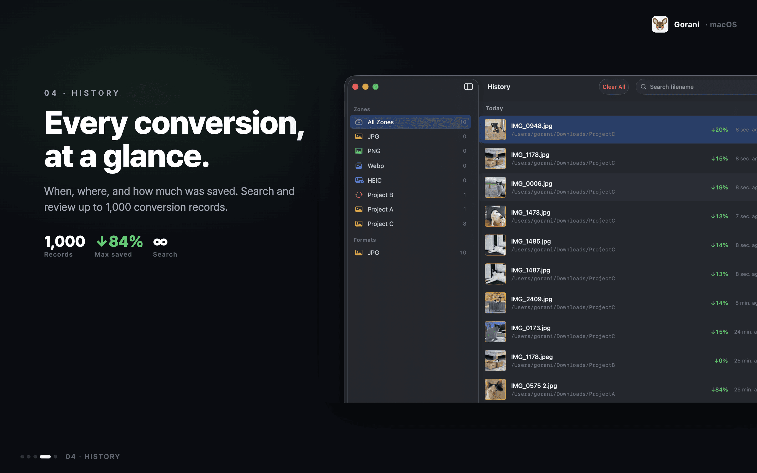Click the Project C count 8
This screenshot has height=473, width=757.
(464, 224)
